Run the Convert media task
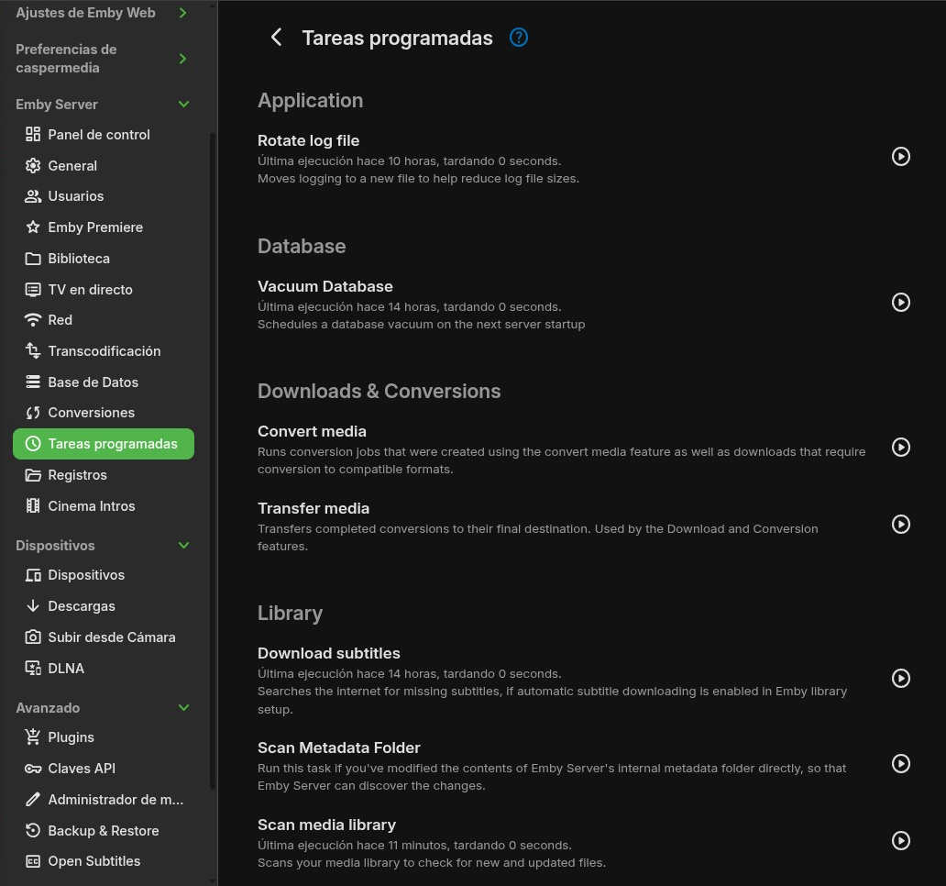Viewport: 946px width, 886px height. coord(901,448)
